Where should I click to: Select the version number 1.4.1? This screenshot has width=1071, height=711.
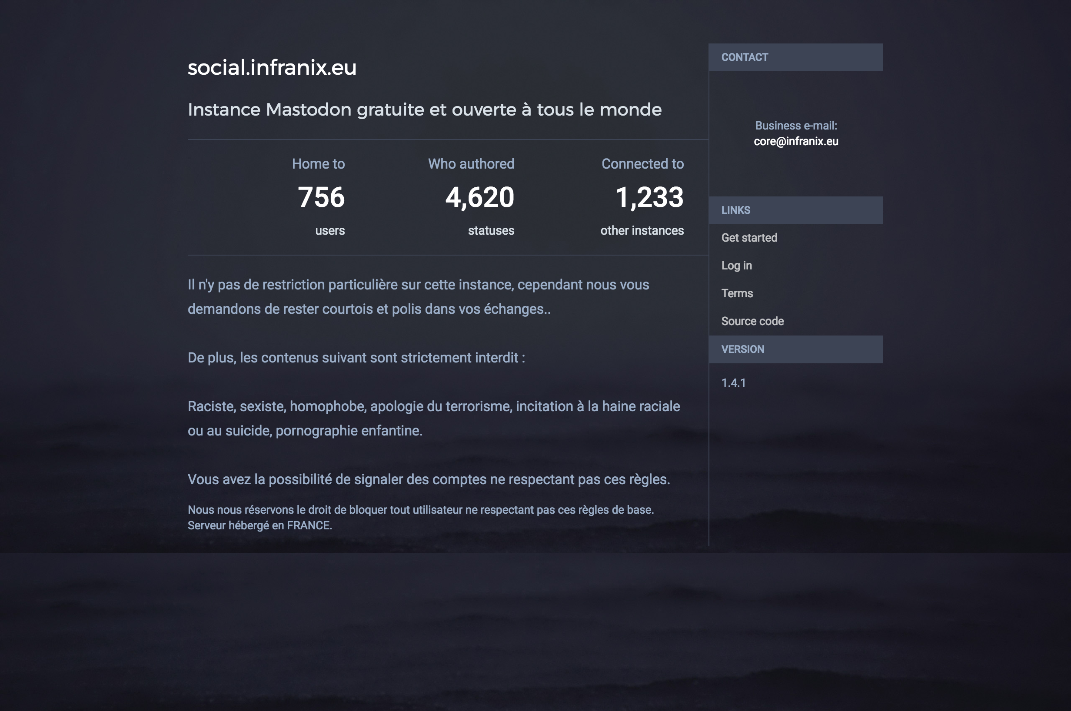[733, 383]
